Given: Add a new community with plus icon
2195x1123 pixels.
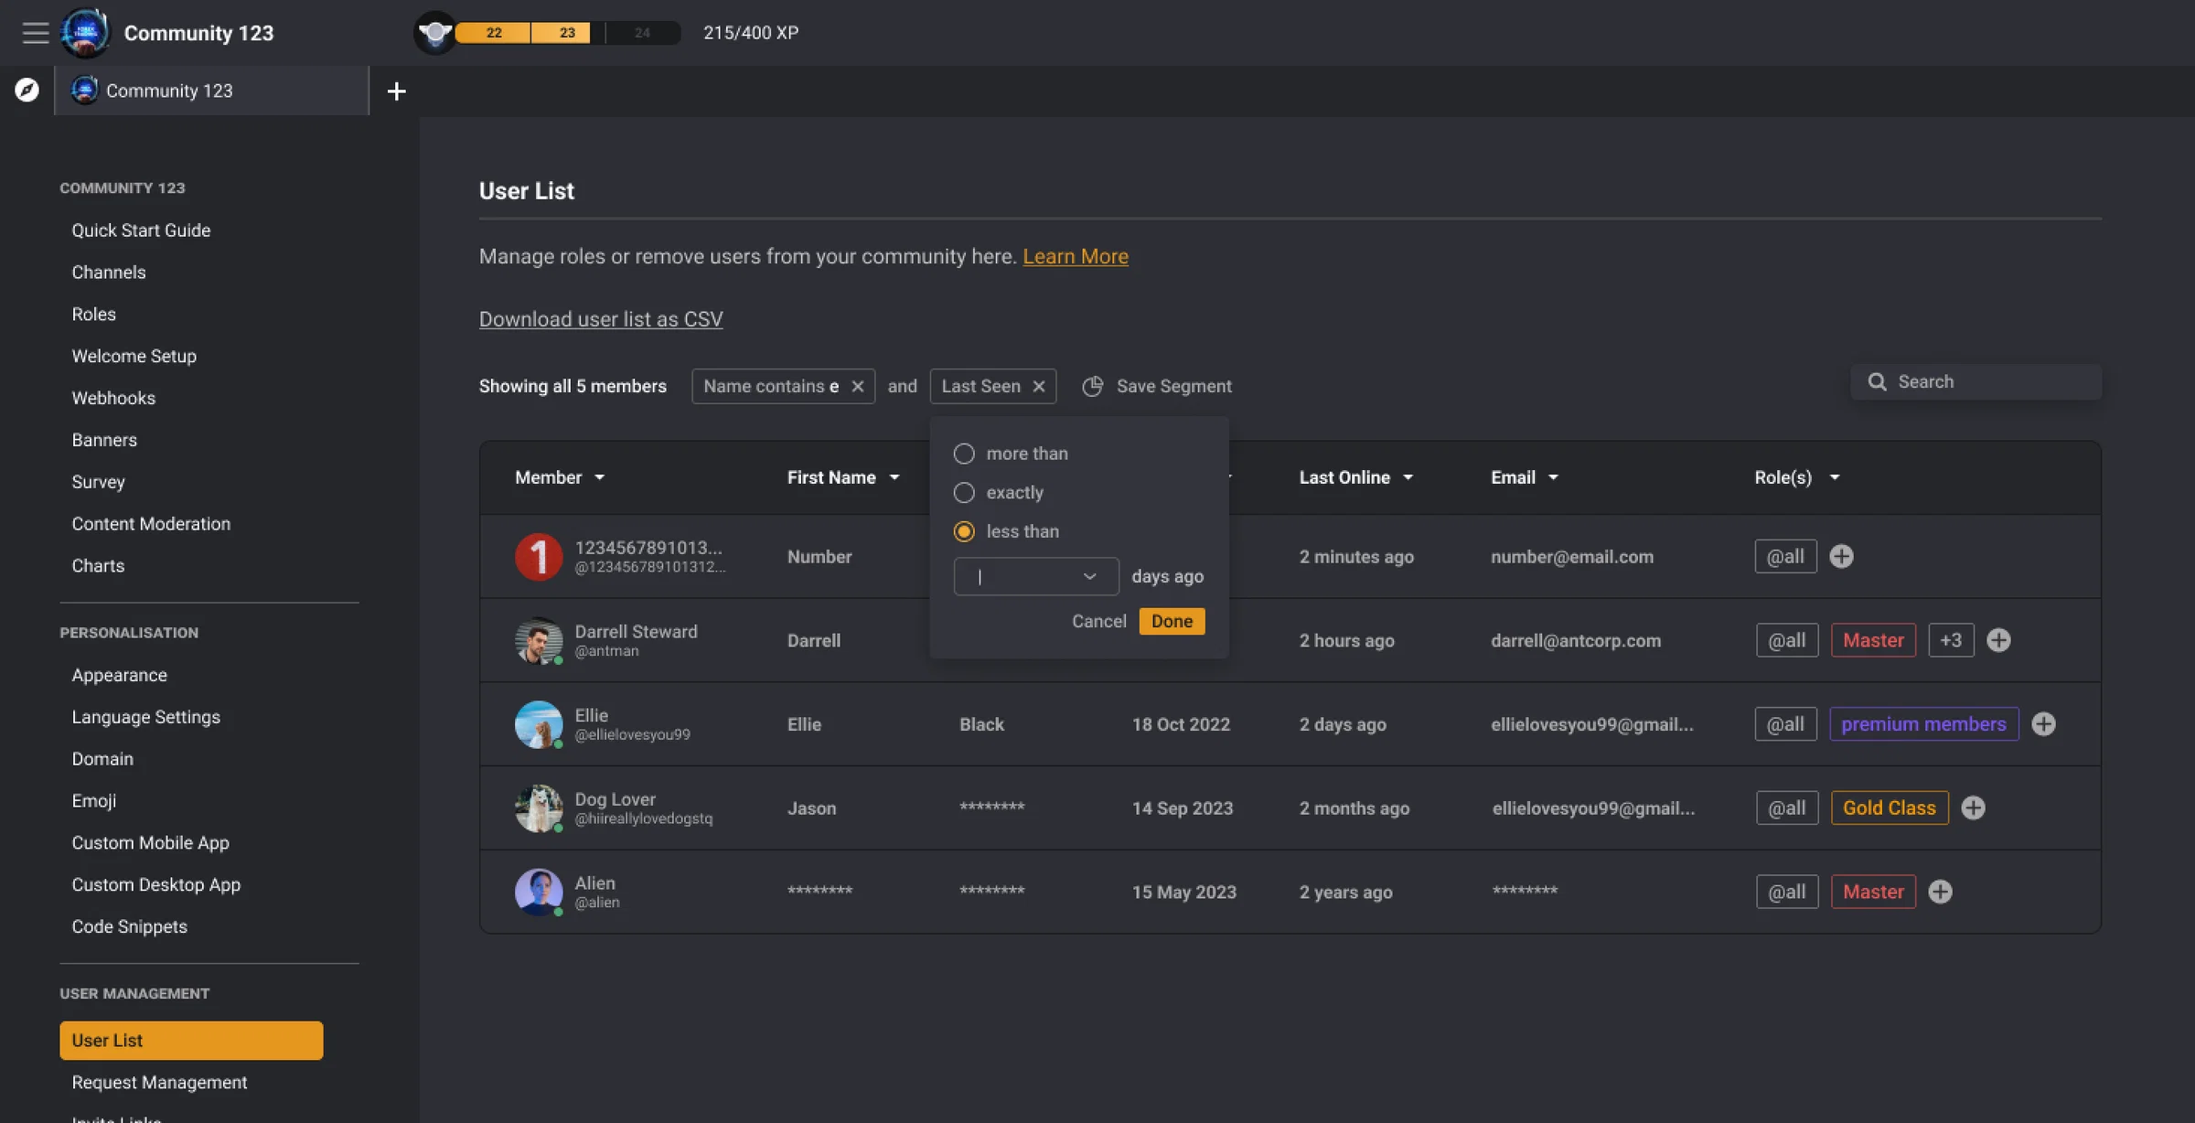Looking at the screenshot, I should click(396, 91).
